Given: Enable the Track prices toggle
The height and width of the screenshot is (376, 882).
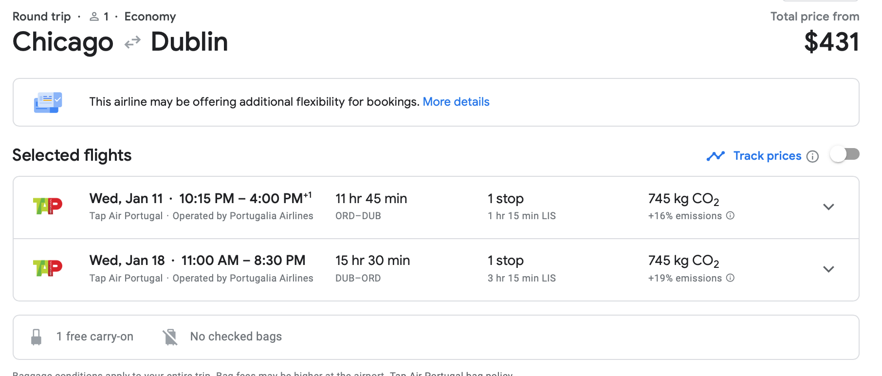Looking at the screenshot, I should pos(845,155).
